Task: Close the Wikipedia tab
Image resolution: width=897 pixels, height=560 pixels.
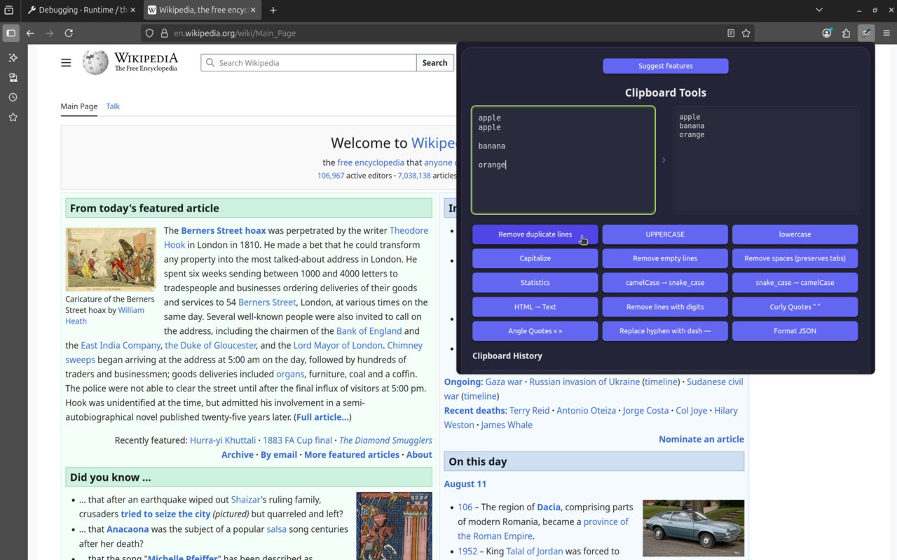Action: (x=253, y=10)
